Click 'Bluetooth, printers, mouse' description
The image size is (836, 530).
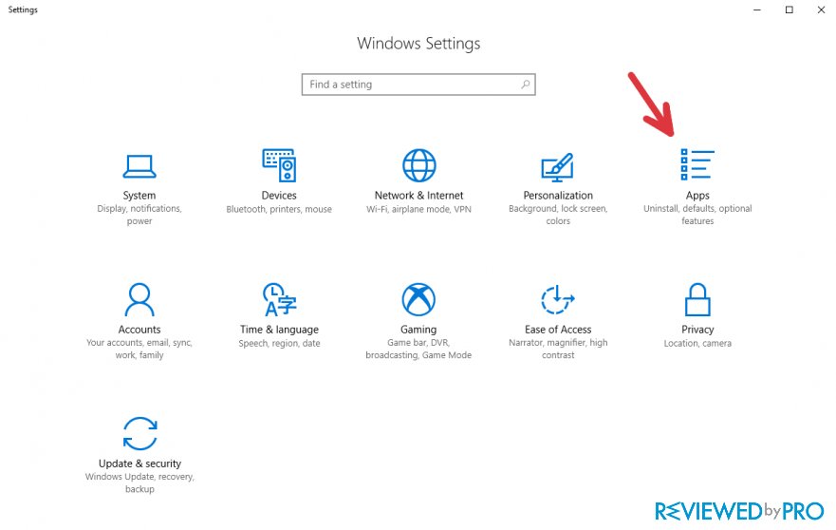point(279,209)
